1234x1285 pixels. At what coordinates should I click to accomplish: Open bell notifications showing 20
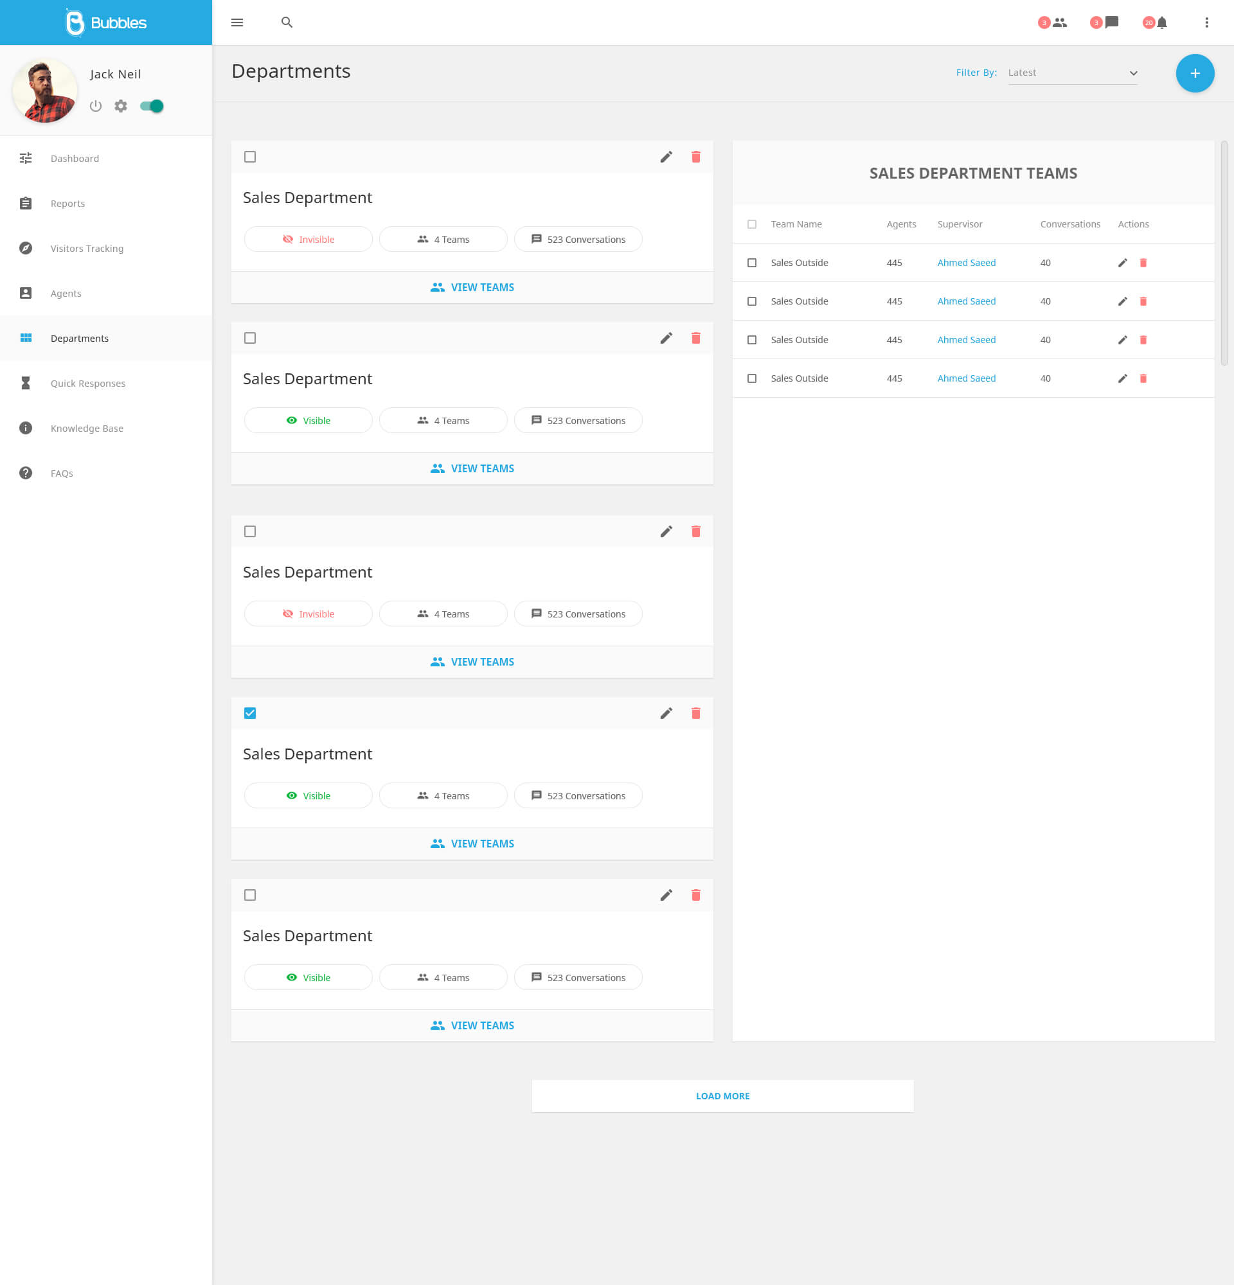[1156, 22]
